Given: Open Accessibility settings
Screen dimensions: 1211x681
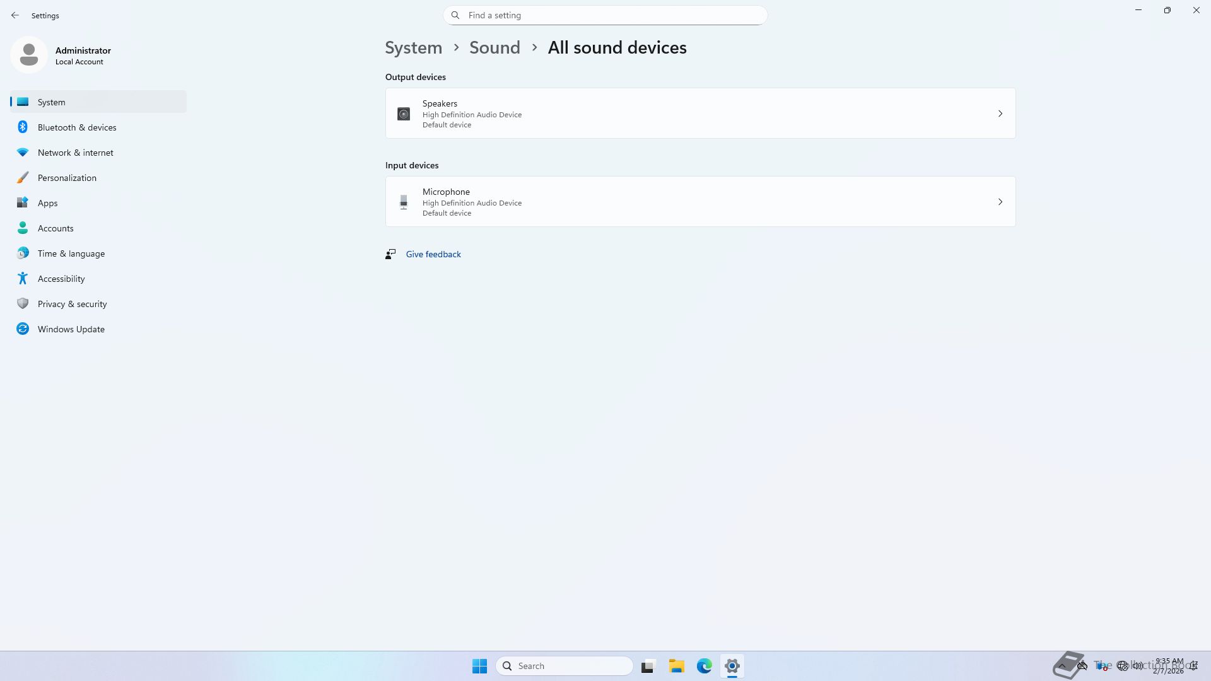Looking at the screenshot, I should (x=61, y=279).
